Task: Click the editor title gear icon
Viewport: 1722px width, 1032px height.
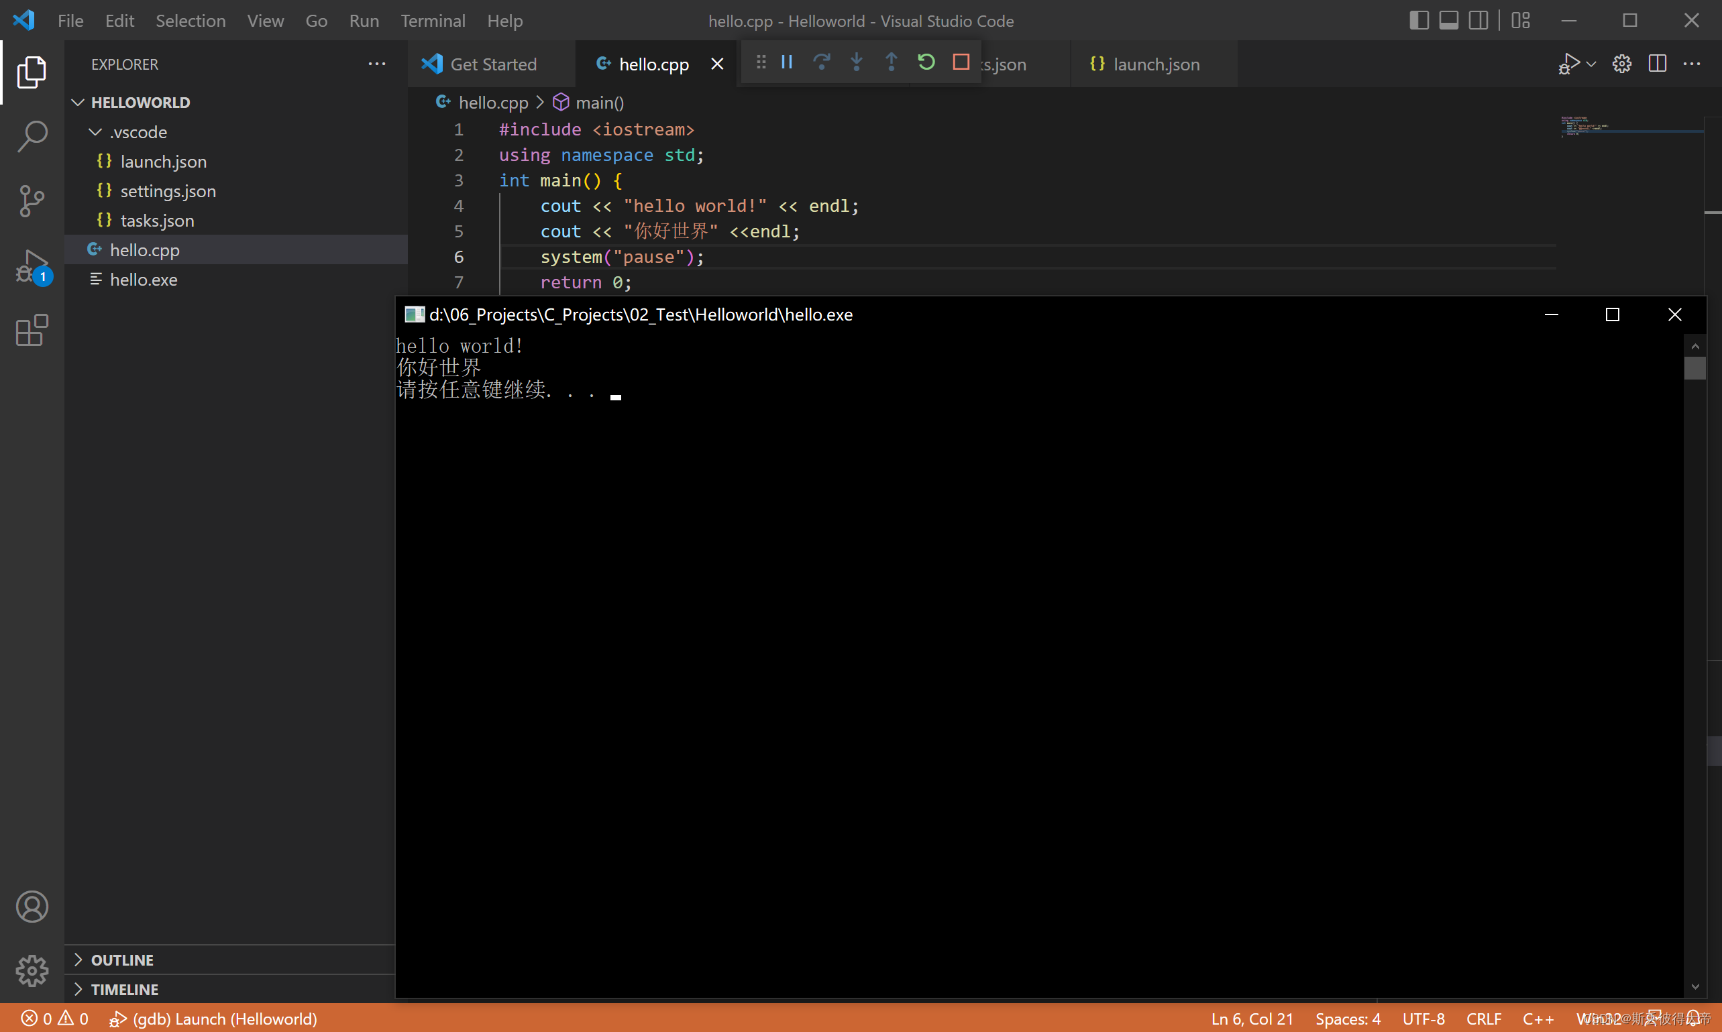Action: coord(1621,64)
